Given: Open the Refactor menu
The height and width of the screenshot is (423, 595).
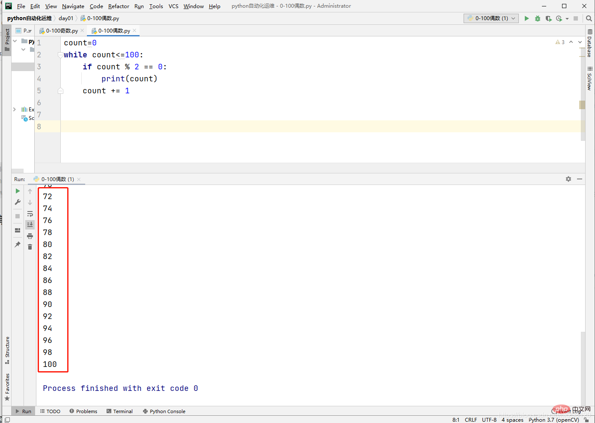Looking at the screenshot, I should click(x=119, y=6).
